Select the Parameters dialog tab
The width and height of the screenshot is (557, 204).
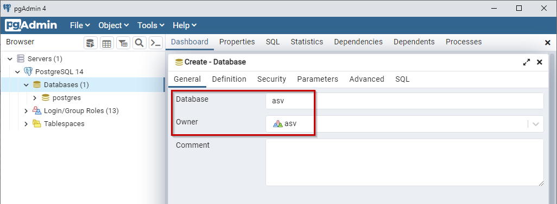(318, 80)
